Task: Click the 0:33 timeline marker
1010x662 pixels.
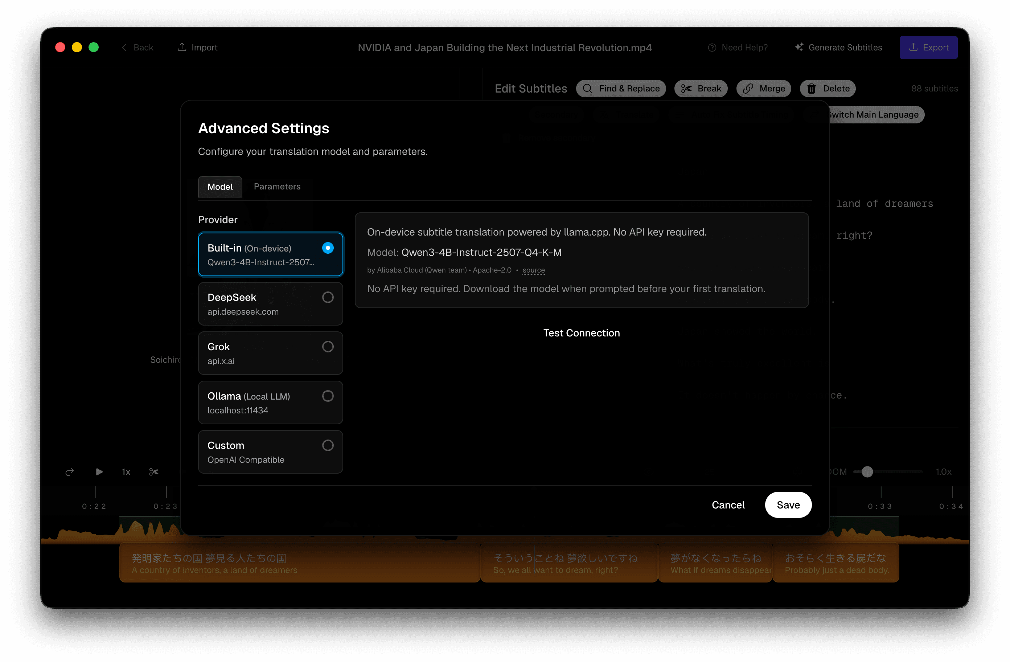Action: (880, 506)
